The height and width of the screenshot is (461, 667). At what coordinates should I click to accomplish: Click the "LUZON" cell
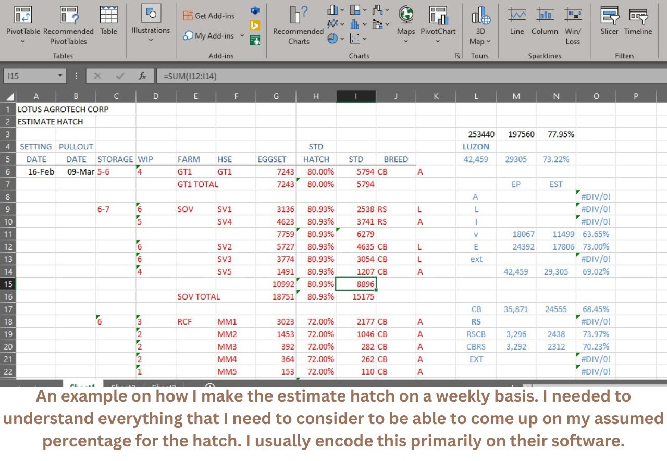pyautogui.click(x=476, y=147)
